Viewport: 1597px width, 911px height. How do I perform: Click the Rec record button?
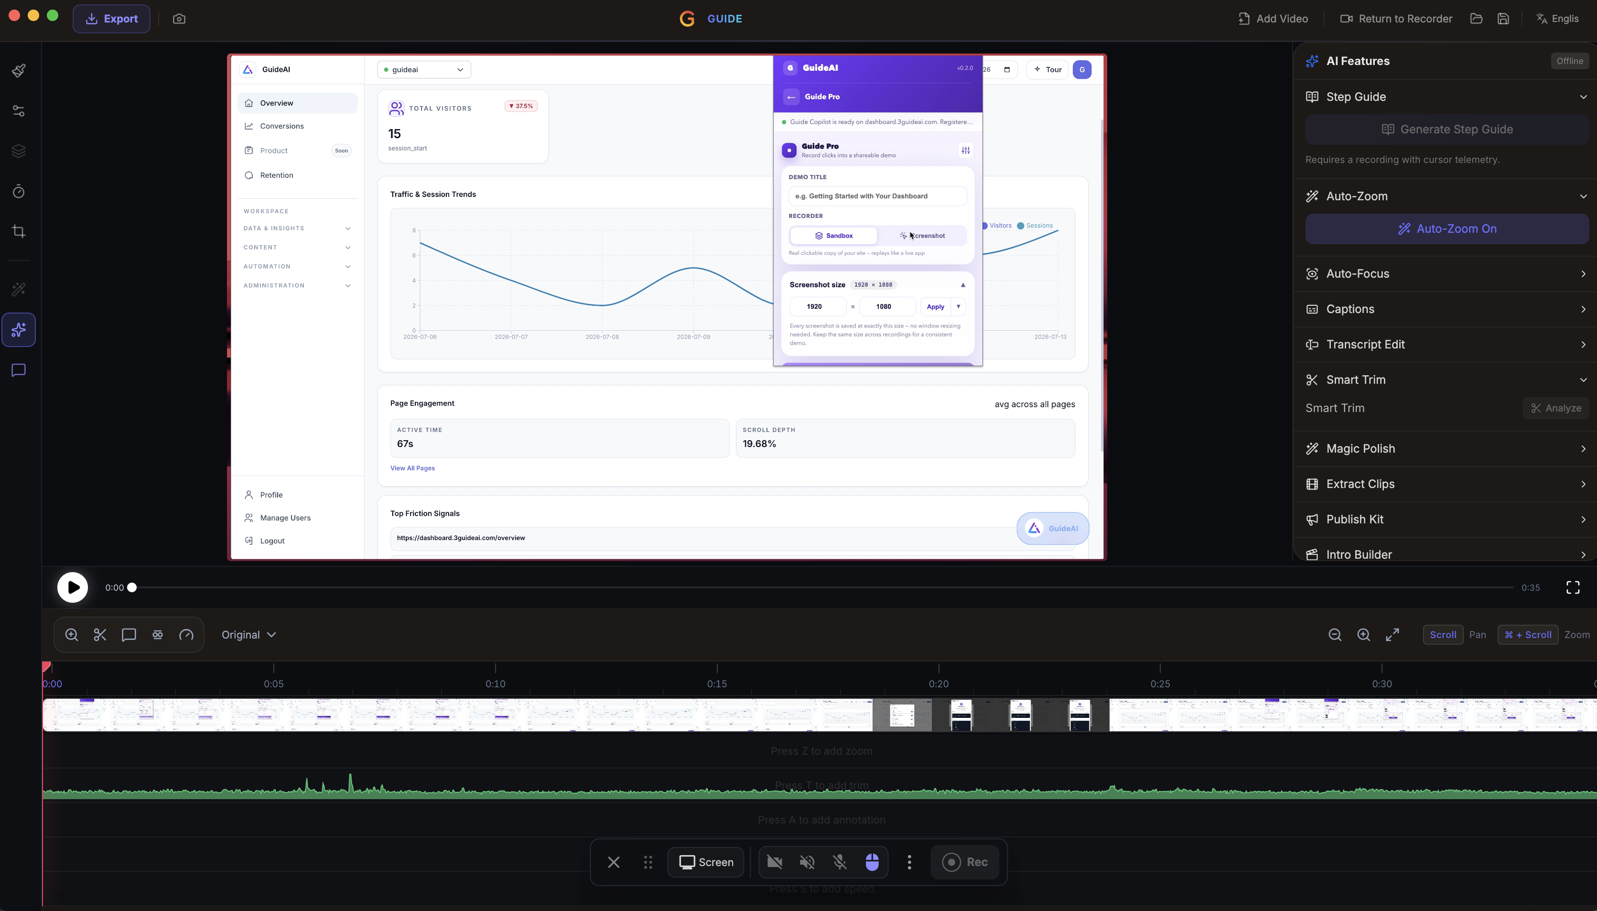tap(965, 862)
